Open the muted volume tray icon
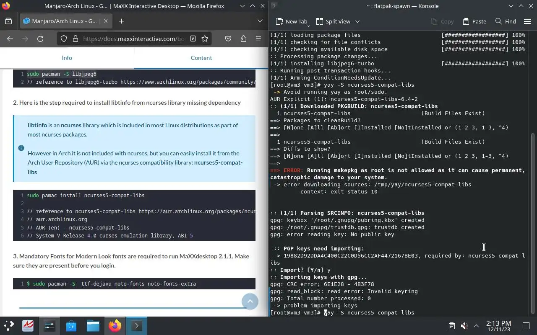Viewport: 537px width, 335px height. (464, 326)
